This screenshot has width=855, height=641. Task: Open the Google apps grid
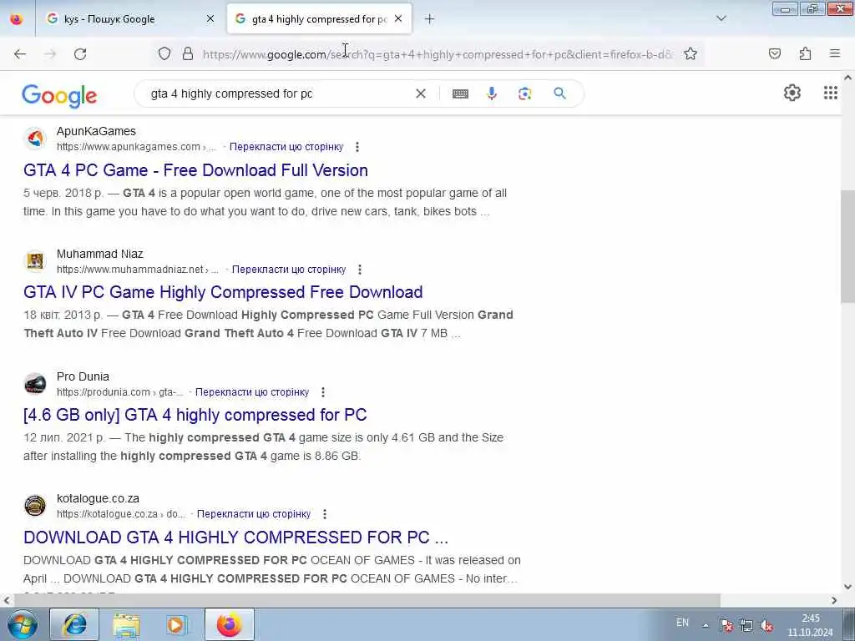(x=831, y=93)
